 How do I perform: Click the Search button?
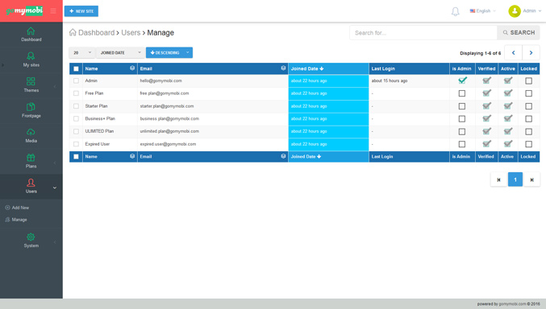(x=519, y=33)
